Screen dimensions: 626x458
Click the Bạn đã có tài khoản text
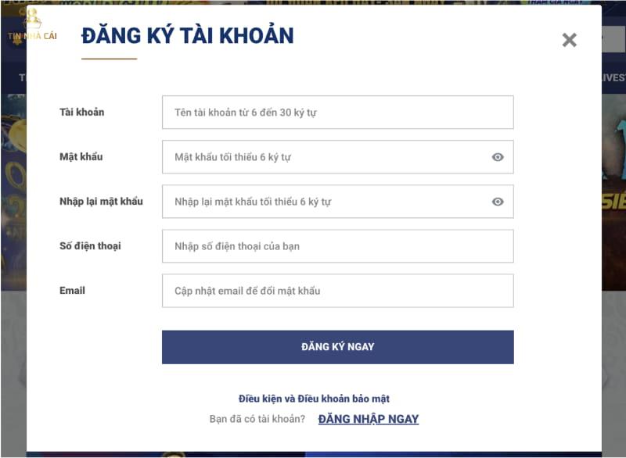tap(257, 419)
